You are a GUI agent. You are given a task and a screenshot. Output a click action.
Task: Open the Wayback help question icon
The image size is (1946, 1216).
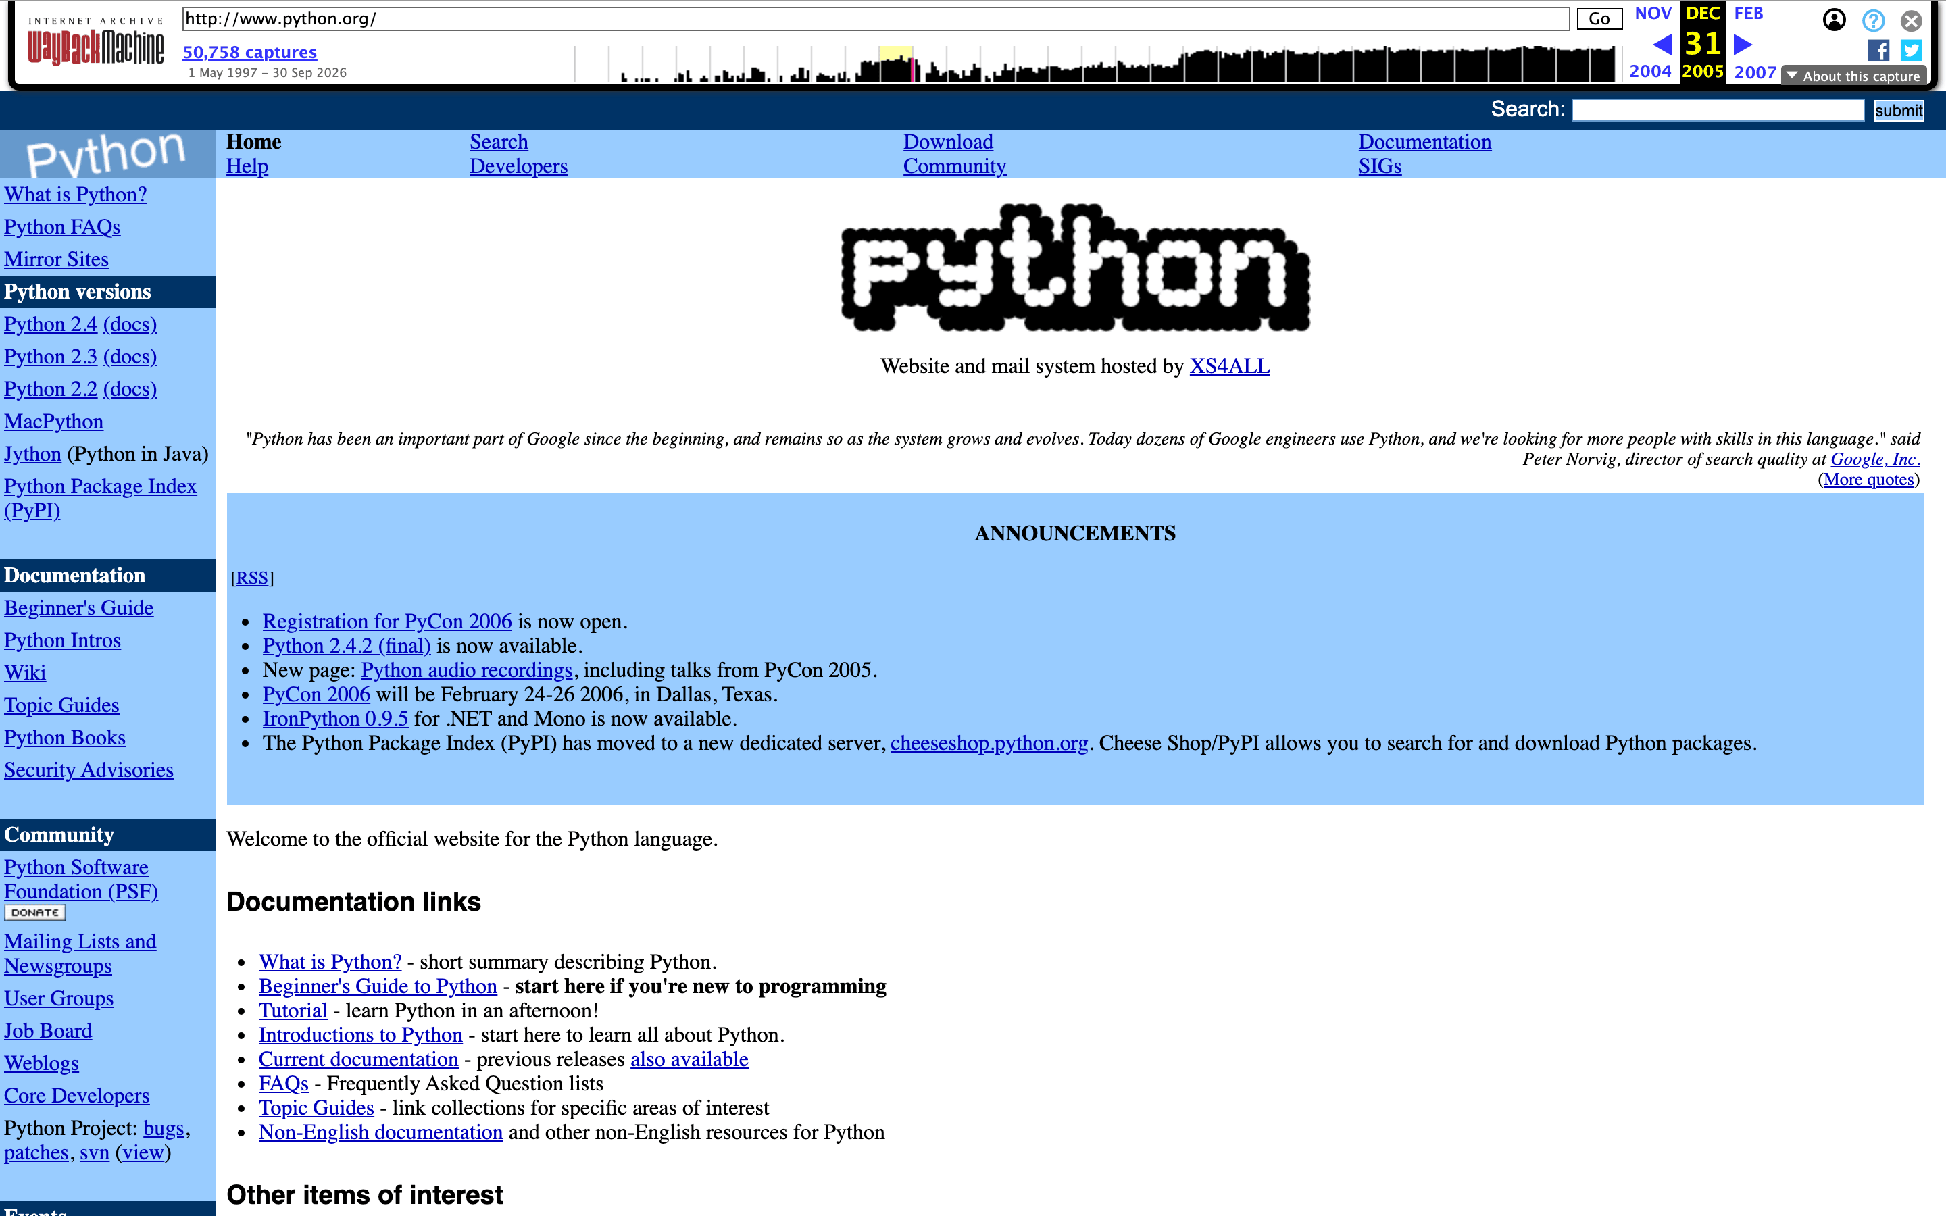click(x=1874, y=20)
